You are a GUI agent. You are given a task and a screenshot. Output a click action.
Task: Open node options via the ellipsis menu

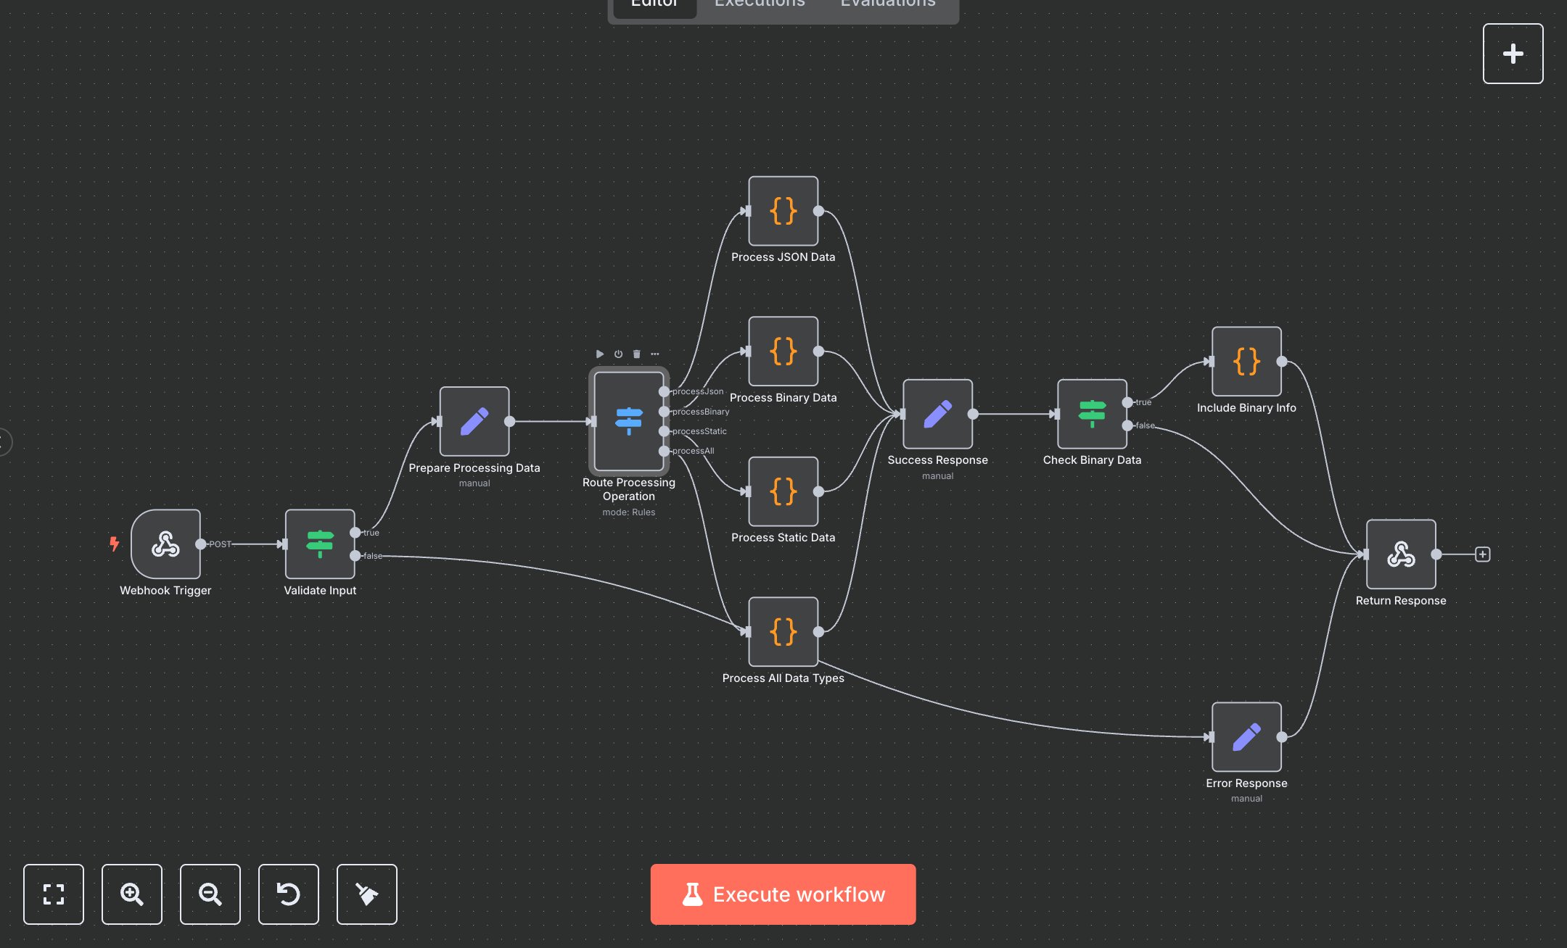click(655, 354)
